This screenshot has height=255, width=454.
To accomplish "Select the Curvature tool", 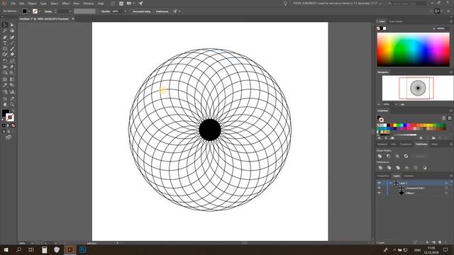I will click(12, 37).
